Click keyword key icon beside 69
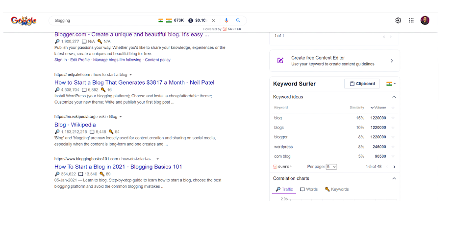 [101, 174]
